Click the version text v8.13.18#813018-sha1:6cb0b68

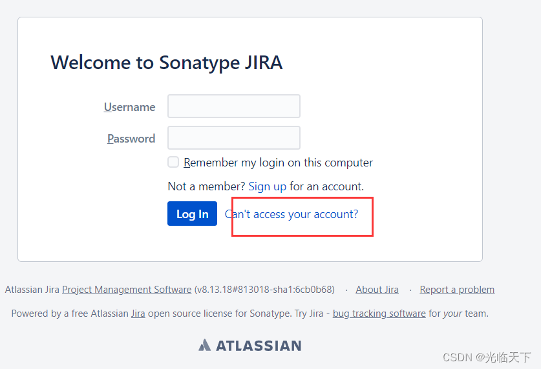tap(264, 290)
